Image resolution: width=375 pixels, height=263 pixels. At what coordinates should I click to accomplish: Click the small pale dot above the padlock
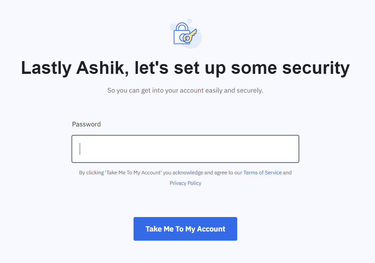point(190,21)
